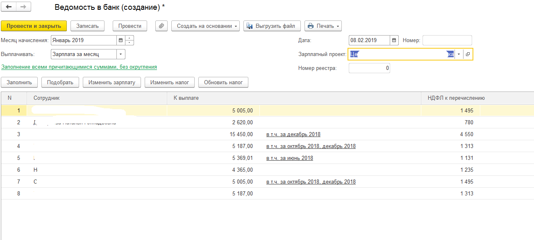Open calendar picker for Дата field
Viewport: 534px width, 240px height.
click(x=394, y=40)
